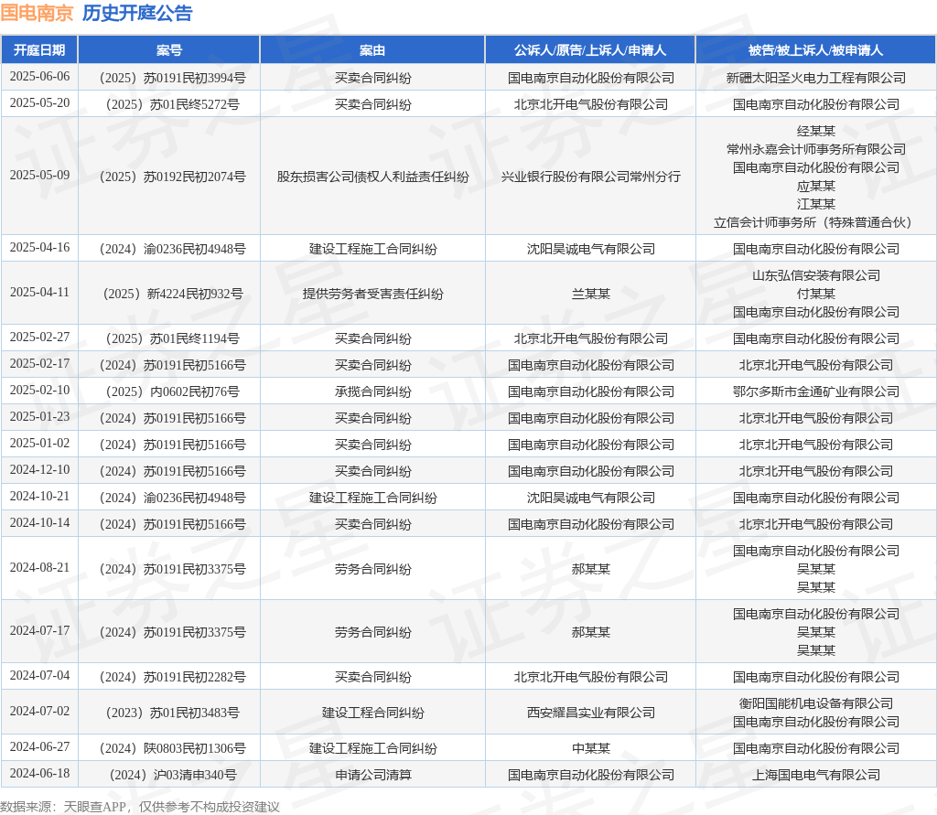
Task: Select case number 沪03清申340号
Action: tap(173, 775)
